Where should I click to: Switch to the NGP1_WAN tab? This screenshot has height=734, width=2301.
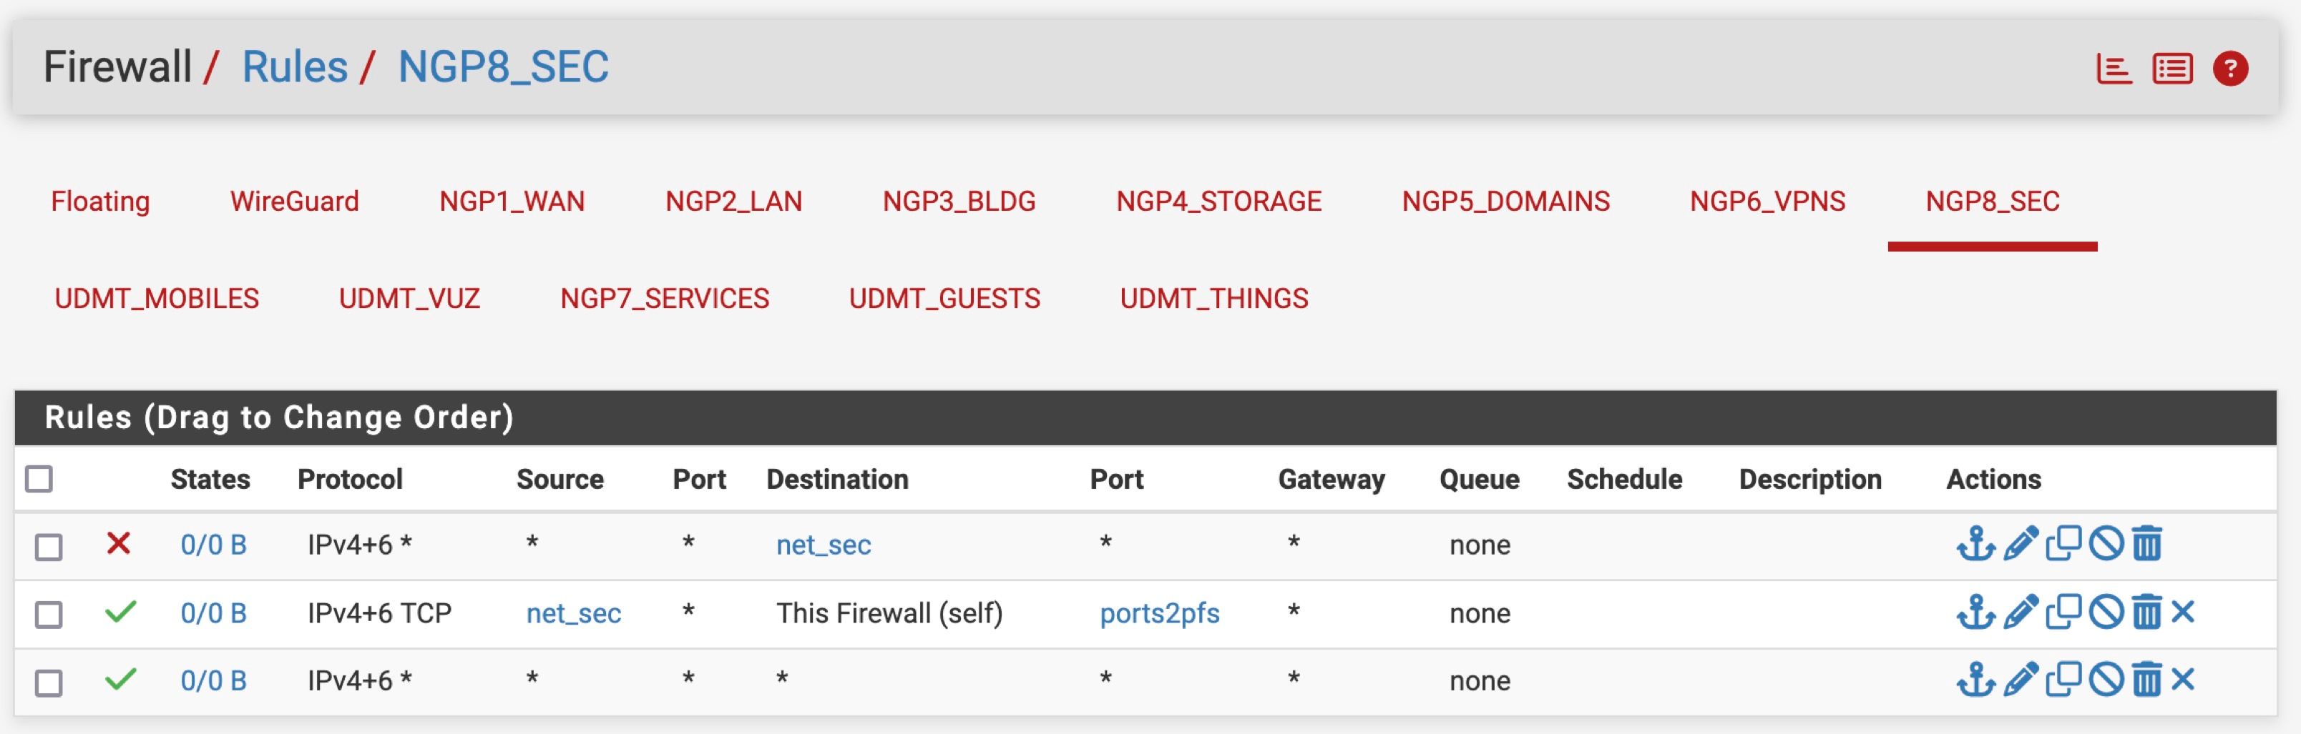click(x=512, y=202)
